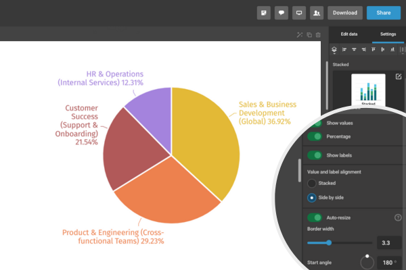Click the edit chart type pencil icon
406x270 pixels.
click(399, 76)
